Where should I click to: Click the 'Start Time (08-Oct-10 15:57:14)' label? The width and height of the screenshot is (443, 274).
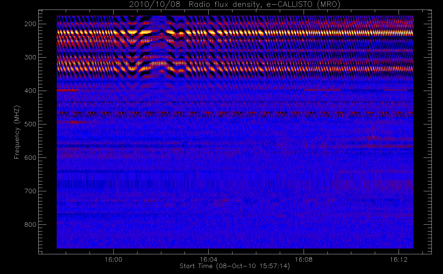(235, 266)
